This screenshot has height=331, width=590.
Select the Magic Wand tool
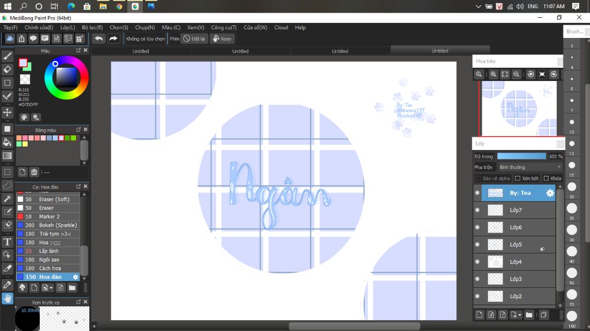point(7,198)
